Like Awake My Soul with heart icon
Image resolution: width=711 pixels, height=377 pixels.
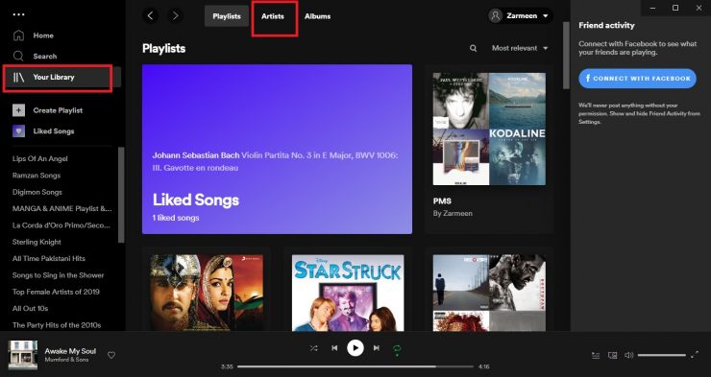point(111,355)
